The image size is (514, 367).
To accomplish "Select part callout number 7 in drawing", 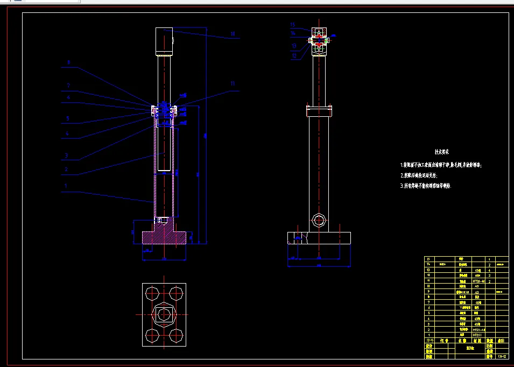I will coord(68,86).
